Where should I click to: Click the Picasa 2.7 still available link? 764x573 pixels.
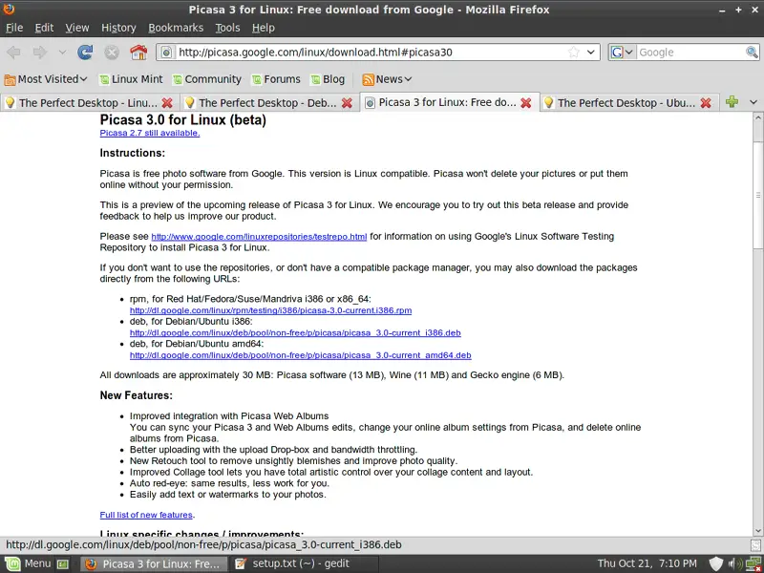[150, 133]
